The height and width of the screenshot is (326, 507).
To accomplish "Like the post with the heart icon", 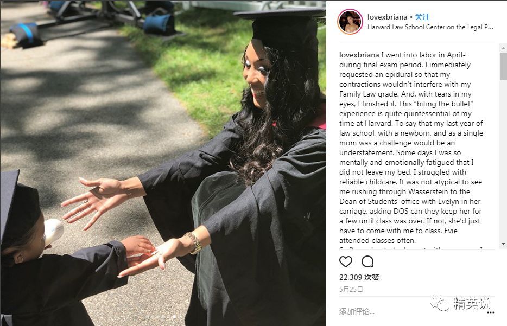I will (345, 261).
